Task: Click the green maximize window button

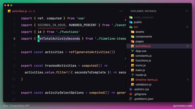Action: click(x=11, y=5)
